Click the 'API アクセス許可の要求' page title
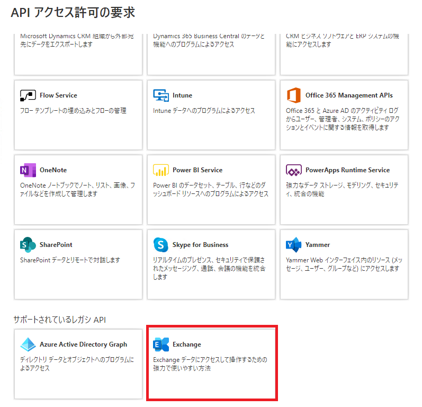 pyautogui.click(x=73, y=12)
